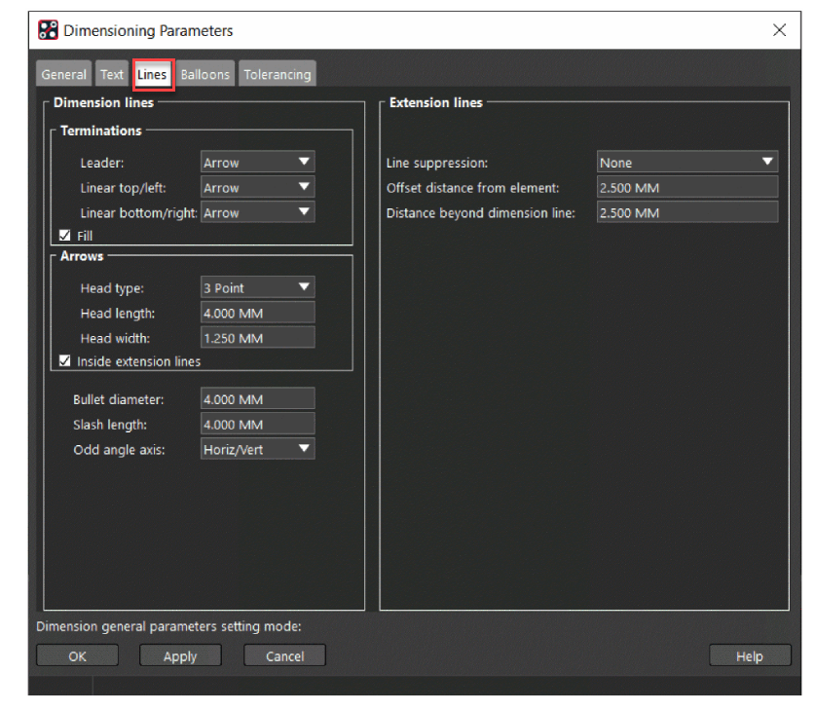Image resolution: width=815 pixels, height=710 pixels.
Task: Open the Head type dropdown
Action: click(x=258, y=287)
